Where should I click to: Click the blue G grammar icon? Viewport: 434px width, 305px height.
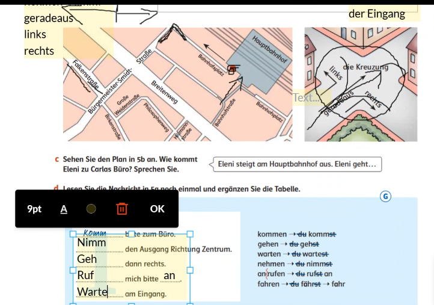[385, 196]
